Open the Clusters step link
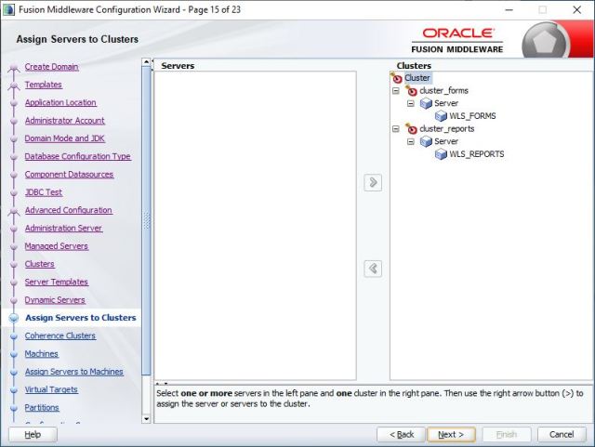 pyautogui.click(x=40, y=264)
